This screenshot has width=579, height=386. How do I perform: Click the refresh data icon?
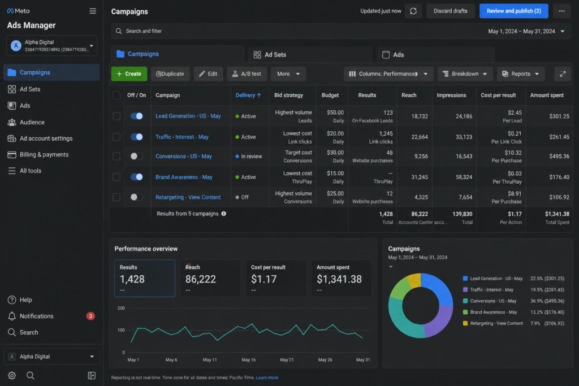point(413,11)
